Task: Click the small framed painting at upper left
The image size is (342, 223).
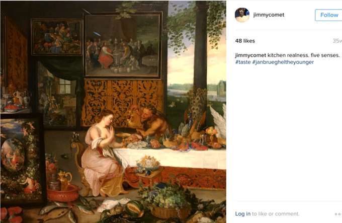Action: click(x=57, y=37)
